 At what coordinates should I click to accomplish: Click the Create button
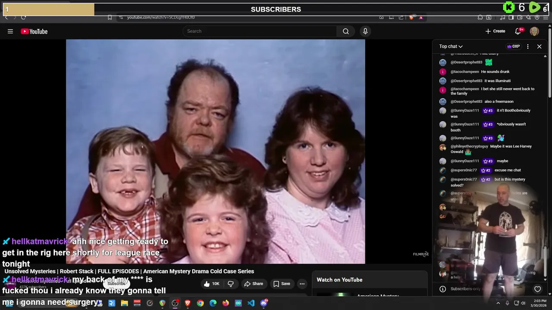pyautogui.click(x=495, y=31)
